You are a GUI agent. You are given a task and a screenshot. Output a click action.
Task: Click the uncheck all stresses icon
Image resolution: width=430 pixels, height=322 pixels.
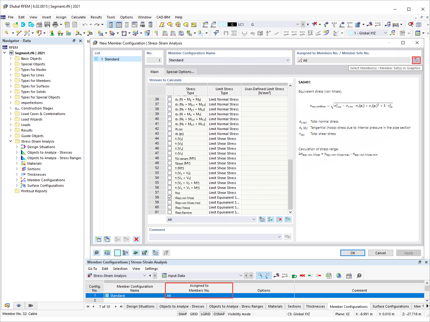tap(279, 219)
